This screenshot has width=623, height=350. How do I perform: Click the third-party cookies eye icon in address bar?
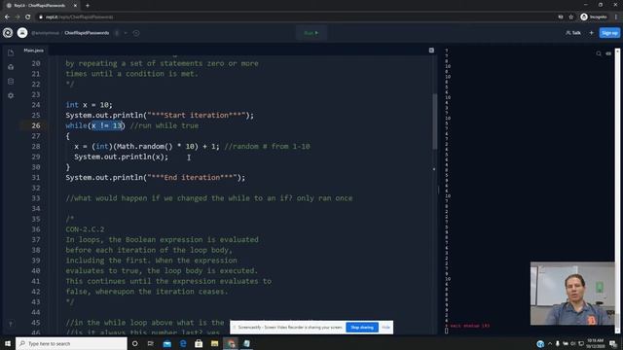click(x=561, y=17)
